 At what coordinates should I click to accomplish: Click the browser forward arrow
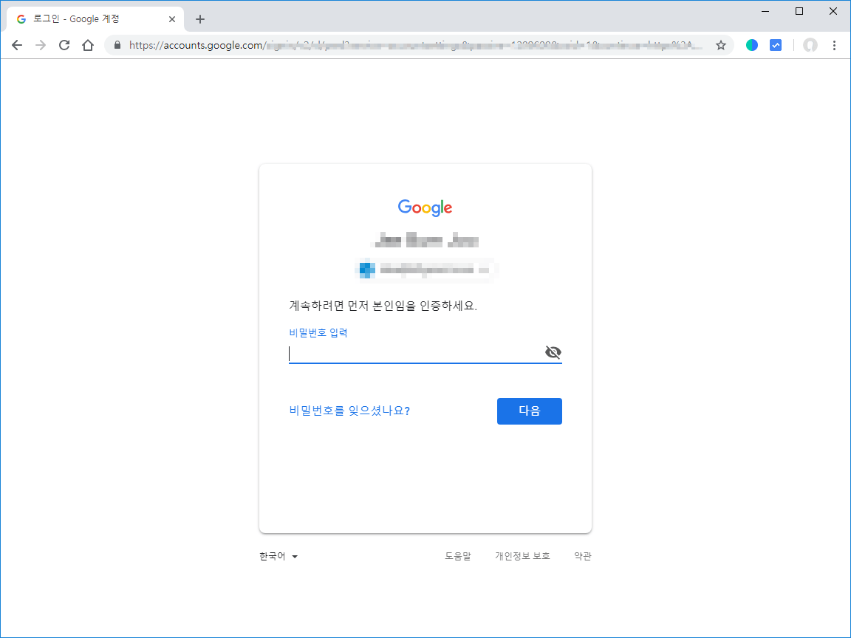tap(41, 45)
